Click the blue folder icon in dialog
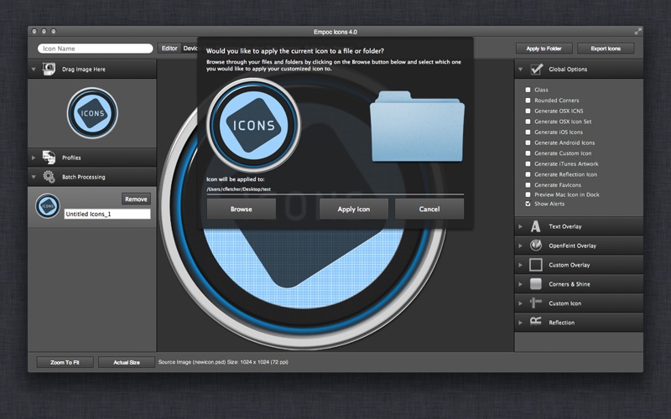Screen dimensions: 671x419 coord(417,127)
